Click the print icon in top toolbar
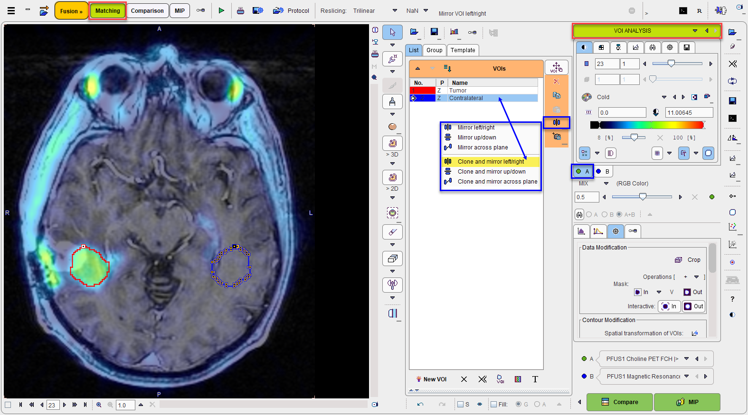748x415 pixels. (241, 10)
